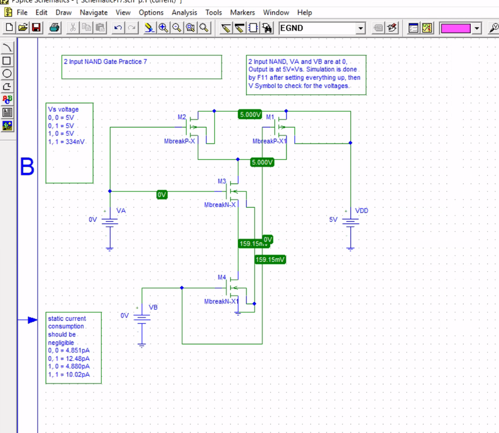
Task: Print the schematic using the printer icon
Action: tap(54, 28)
